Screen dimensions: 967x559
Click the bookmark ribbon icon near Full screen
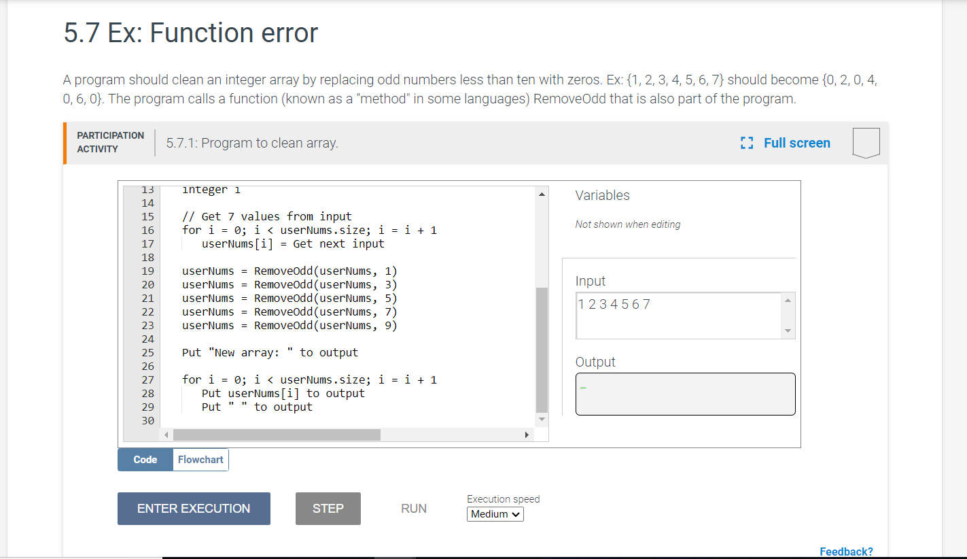866,143
